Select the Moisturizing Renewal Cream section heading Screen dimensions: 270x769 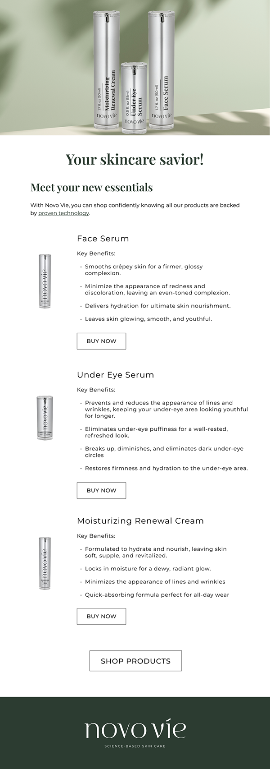(140, 521)
